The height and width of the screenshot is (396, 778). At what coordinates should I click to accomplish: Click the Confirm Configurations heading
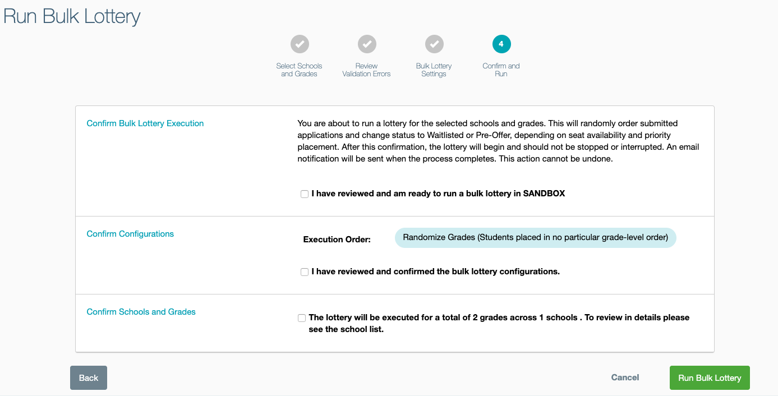coord(130,234)
